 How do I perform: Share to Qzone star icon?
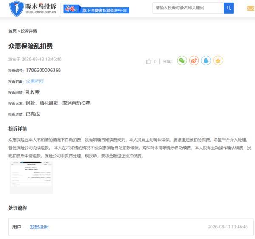[x=218, y=60]
